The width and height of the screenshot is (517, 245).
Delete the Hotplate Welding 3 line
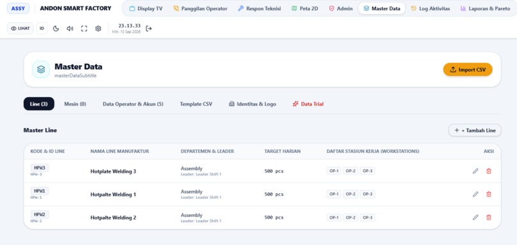coord(489,171)
